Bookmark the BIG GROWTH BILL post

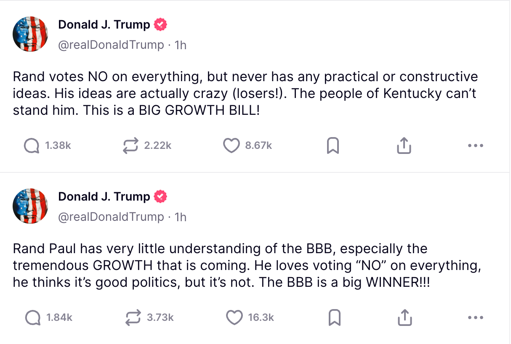click(333, 146)
